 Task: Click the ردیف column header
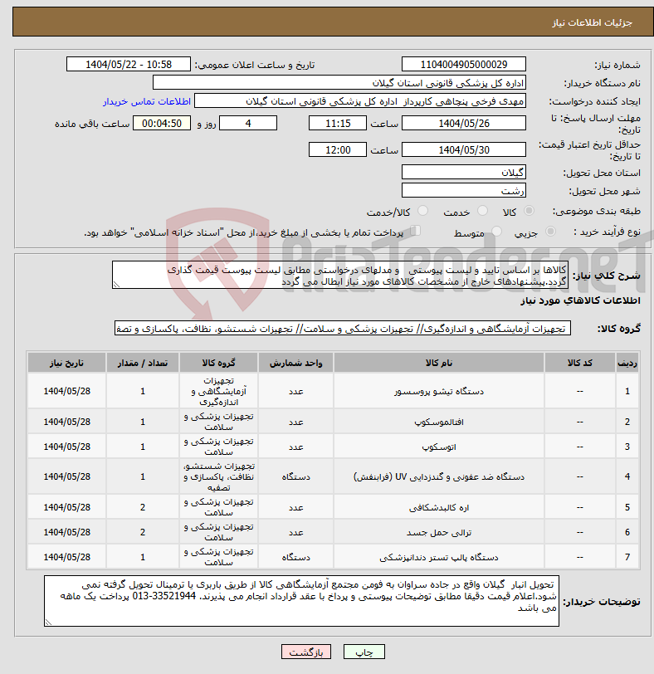[x=627, y=363]
